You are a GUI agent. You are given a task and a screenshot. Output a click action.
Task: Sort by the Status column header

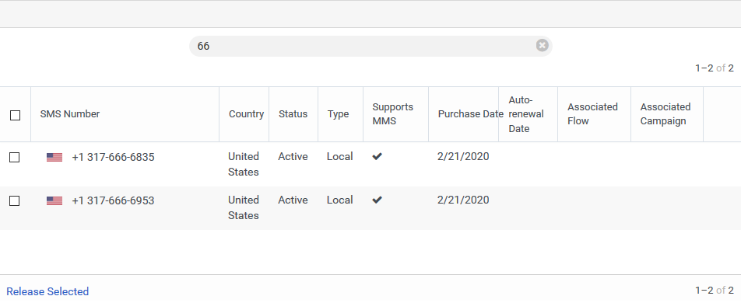(293, 113)
